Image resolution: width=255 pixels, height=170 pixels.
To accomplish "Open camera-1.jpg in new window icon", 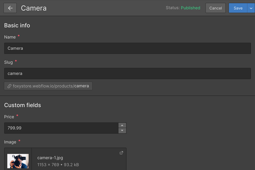I will point(121,153).
